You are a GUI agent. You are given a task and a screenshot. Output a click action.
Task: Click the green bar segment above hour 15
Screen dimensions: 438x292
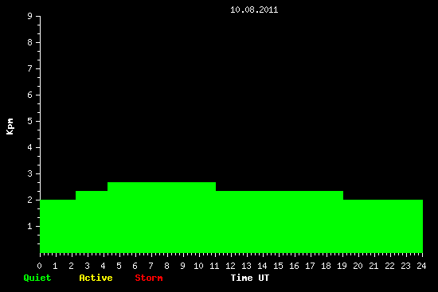[x=280, y=222]
